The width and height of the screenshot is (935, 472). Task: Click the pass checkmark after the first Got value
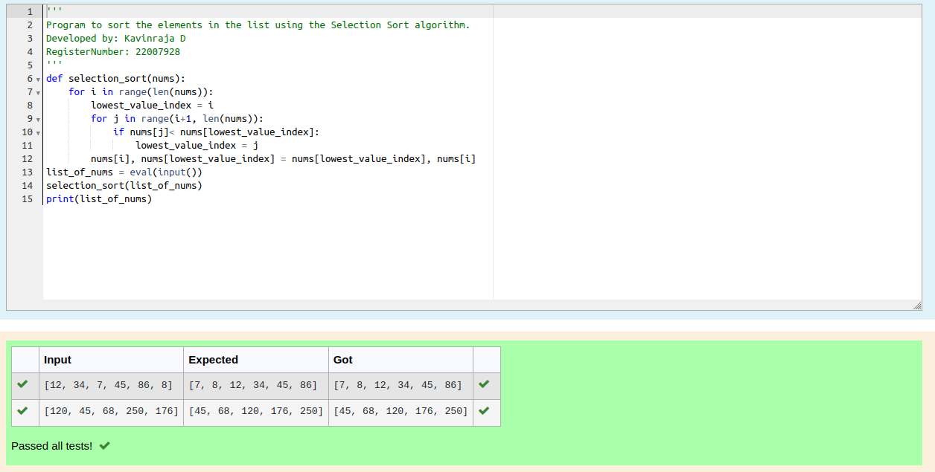pos(486,385)
